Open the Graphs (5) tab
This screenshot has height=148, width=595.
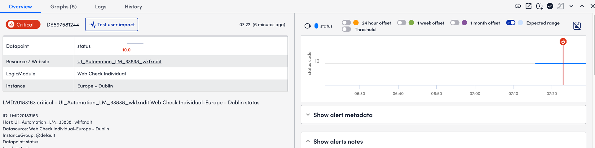[x=64, y=6]
